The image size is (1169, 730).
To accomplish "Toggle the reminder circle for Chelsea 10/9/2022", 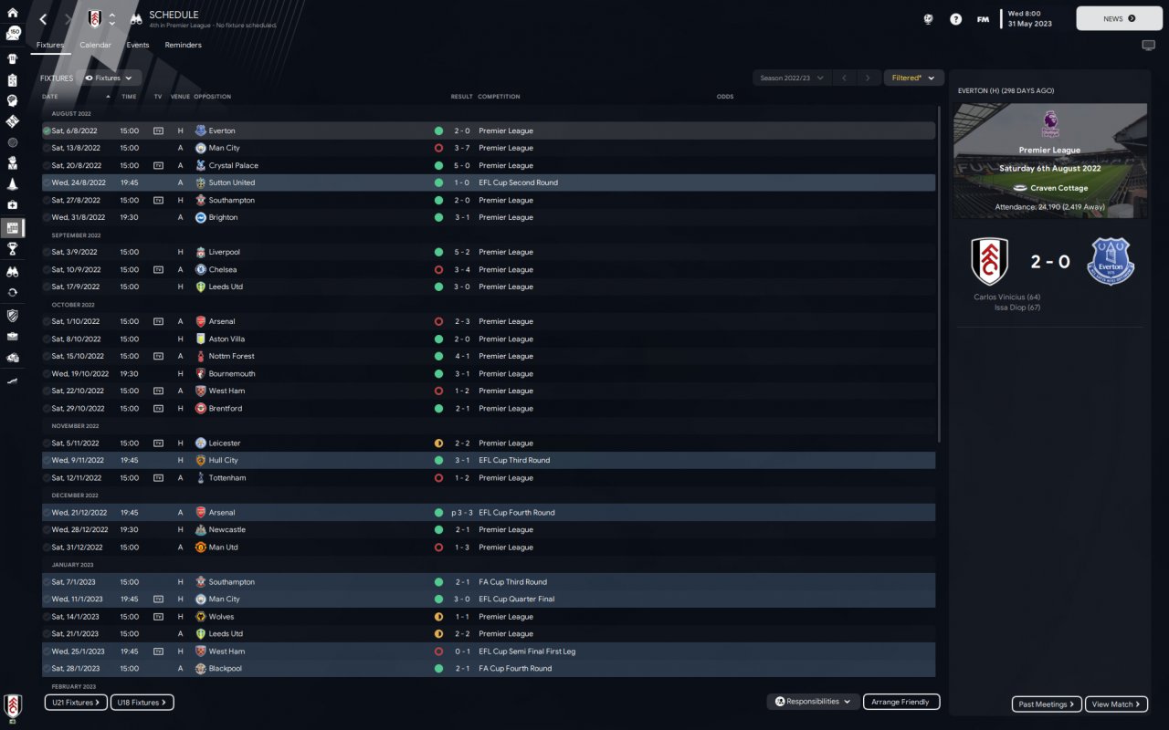I will pyautogui.click(x=47, y=269).
